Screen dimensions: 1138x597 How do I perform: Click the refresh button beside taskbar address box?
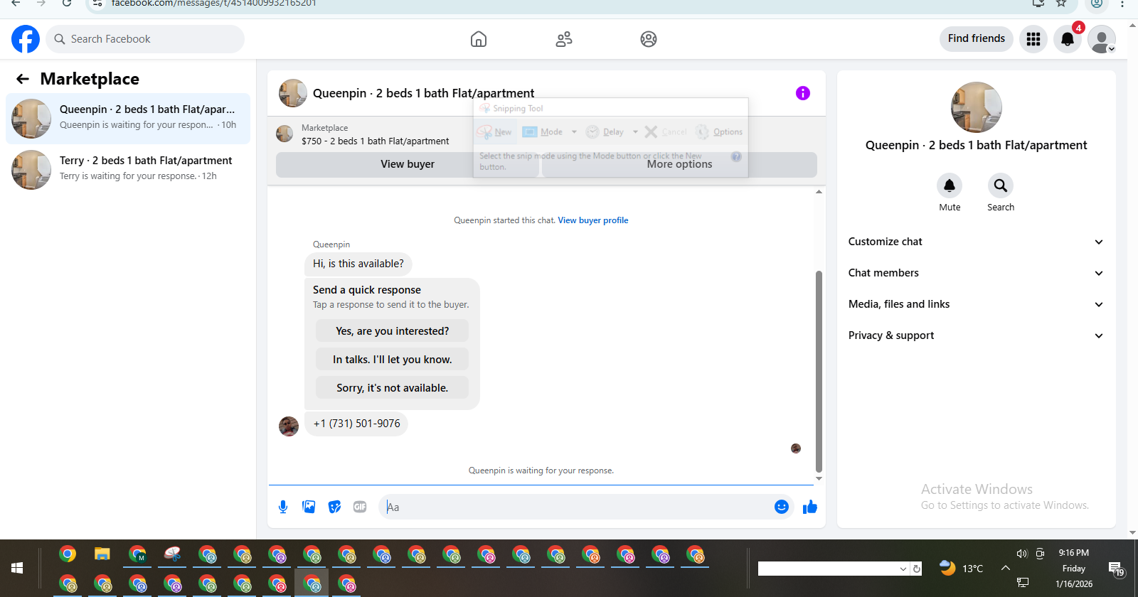tap(917, 569)
